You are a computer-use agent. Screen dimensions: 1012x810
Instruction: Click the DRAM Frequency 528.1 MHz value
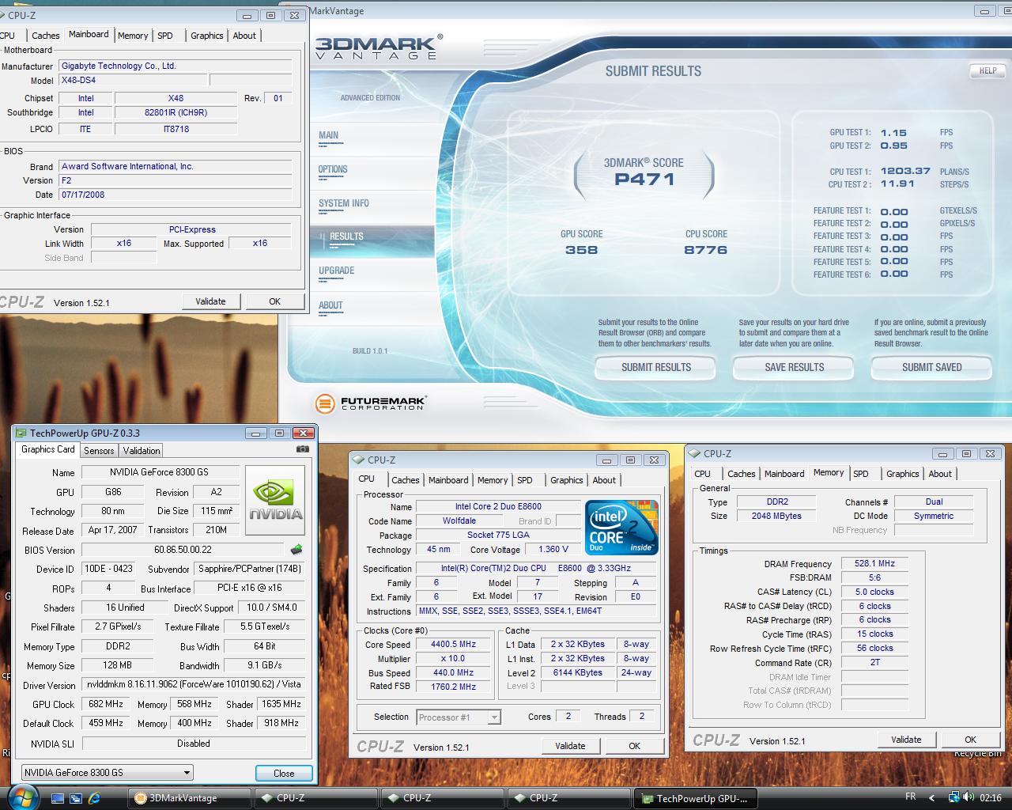(874, 563)
